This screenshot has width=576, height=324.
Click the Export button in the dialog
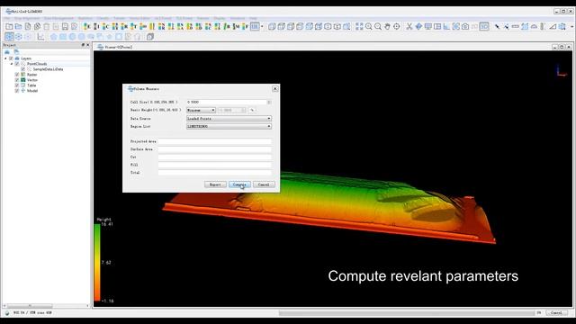coord(215,184)
